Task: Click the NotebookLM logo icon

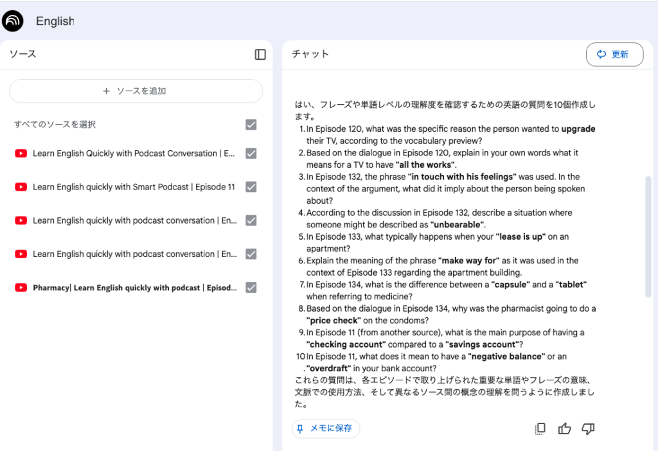Action: [x=13, y=21]
